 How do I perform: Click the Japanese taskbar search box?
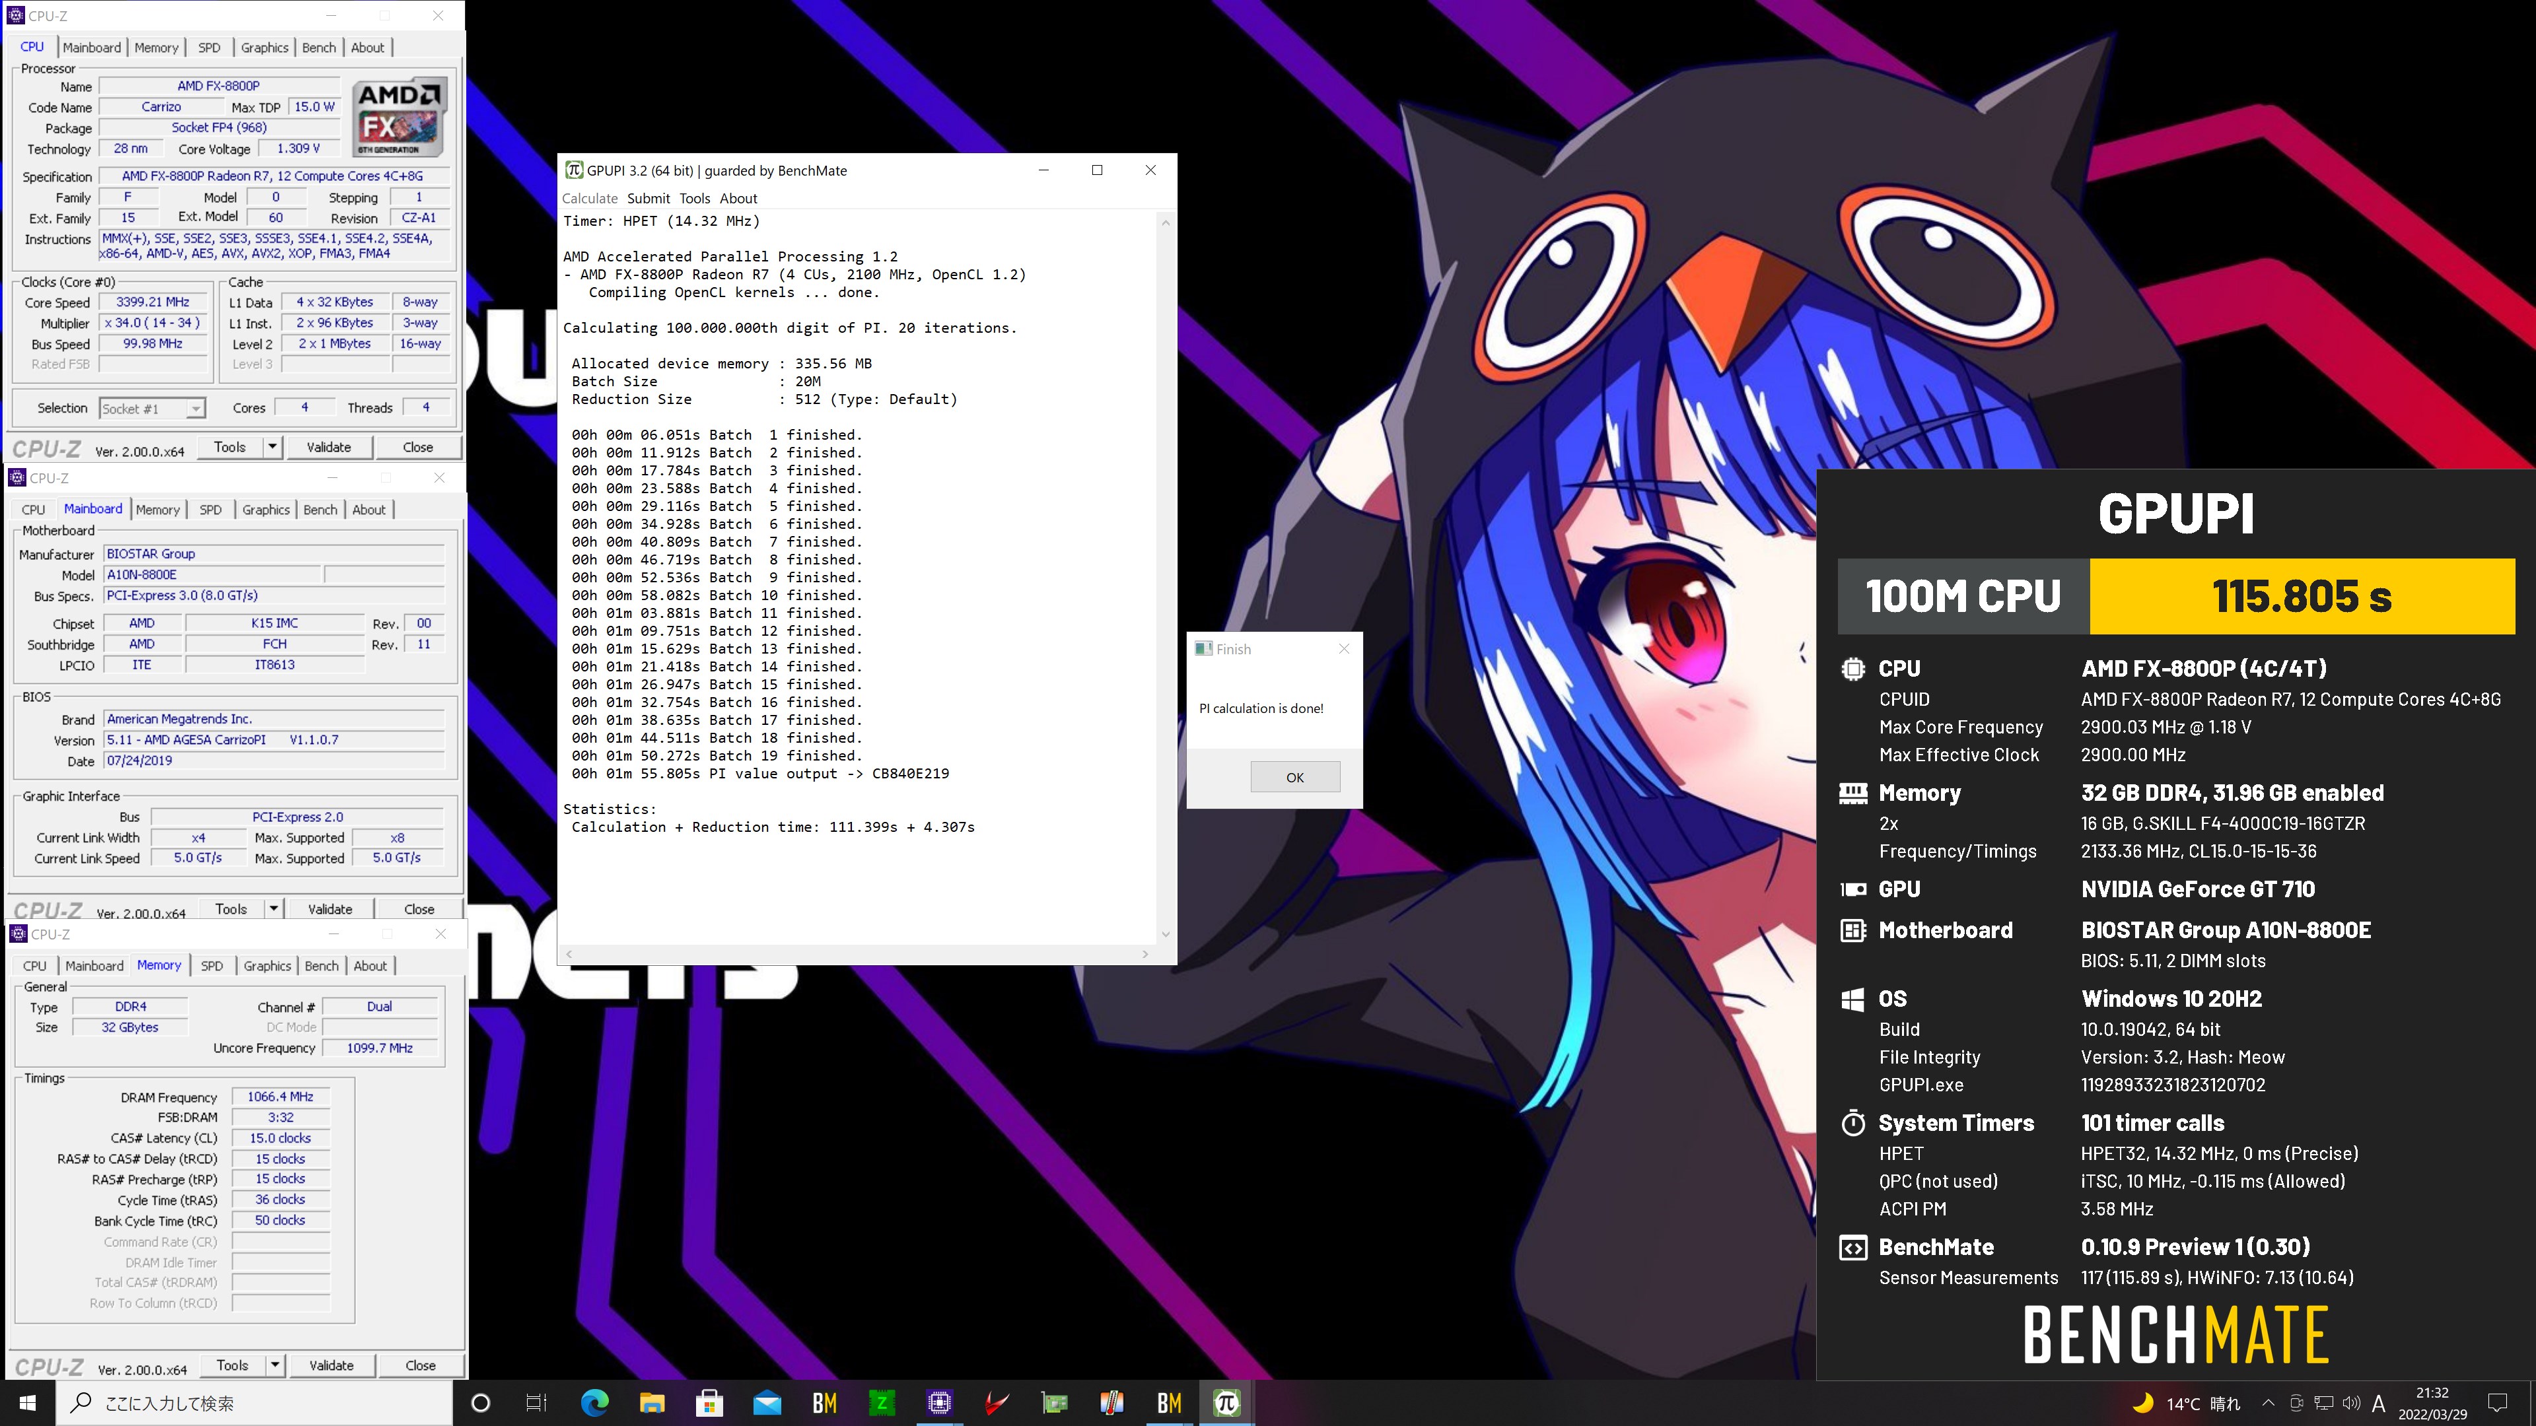tap(254, 1404)
